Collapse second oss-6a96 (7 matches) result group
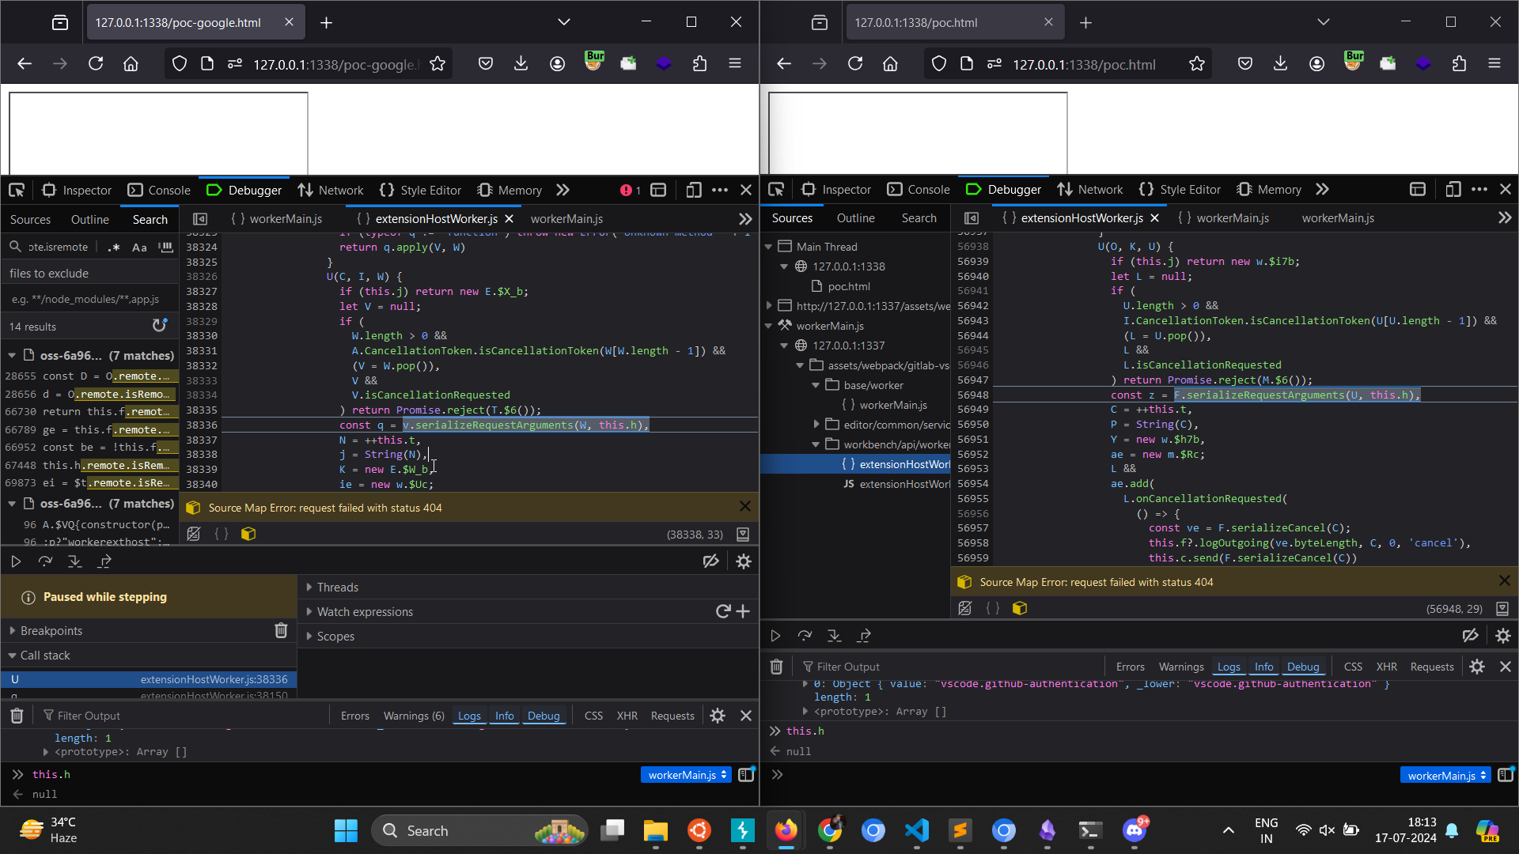Image resolution: width=1519 pixels, height=854 pixels. (x=12, y=503)
